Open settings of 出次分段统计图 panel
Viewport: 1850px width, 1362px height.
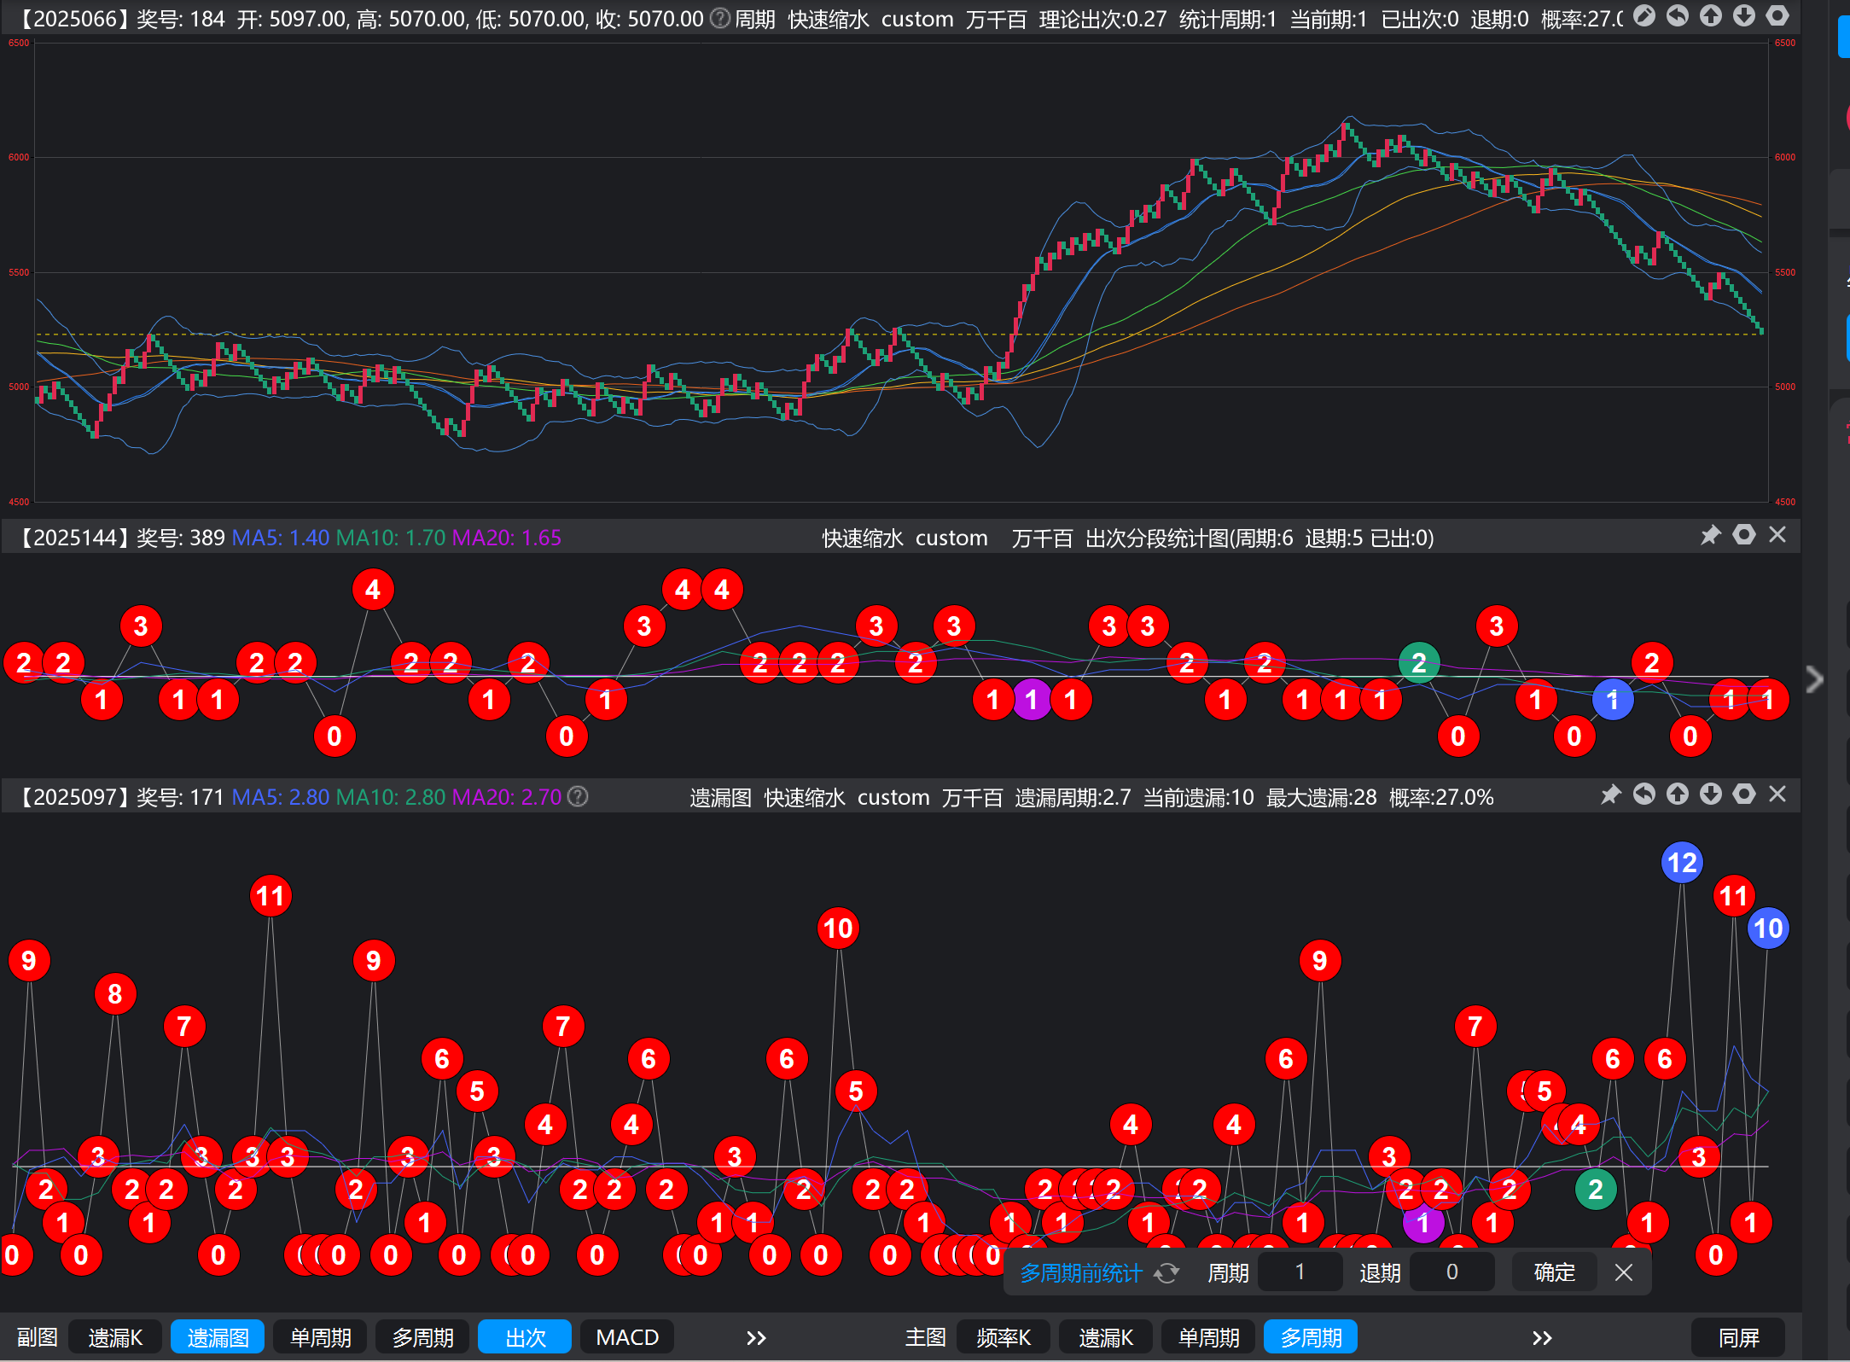[1744, 535]
